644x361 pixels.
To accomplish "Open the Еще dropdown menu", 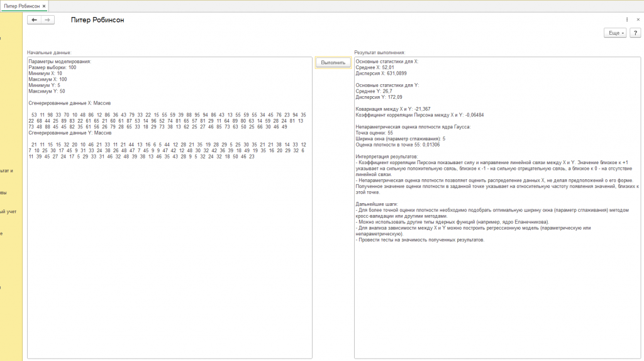I will pos(615,33).
